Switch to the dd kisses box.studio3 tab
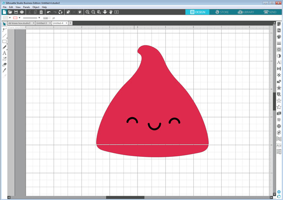Image resolution: width=283 pixels, height=200 pixels. [19, 23]
